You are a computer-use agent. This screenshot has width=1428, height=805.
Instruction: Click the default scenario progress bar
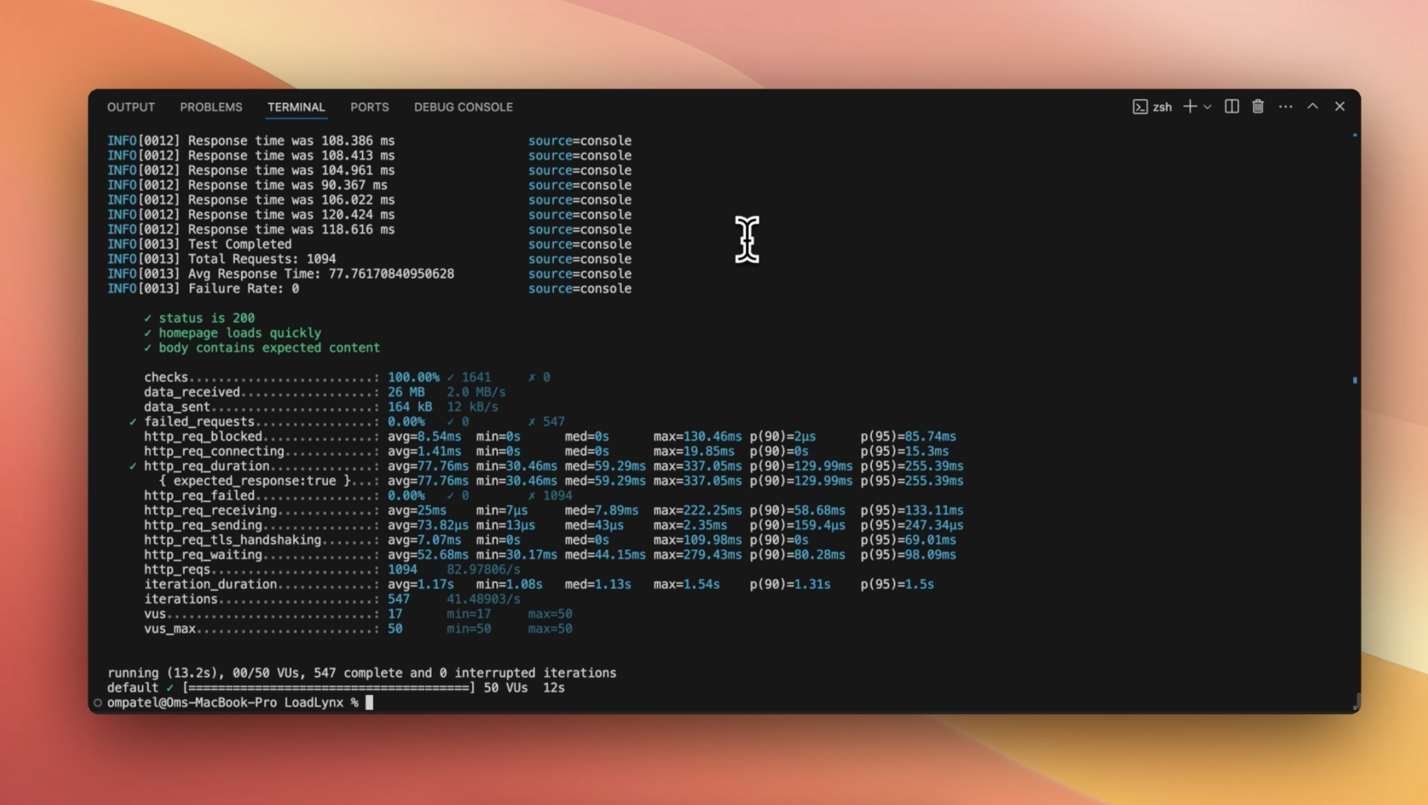pos(328,688)
